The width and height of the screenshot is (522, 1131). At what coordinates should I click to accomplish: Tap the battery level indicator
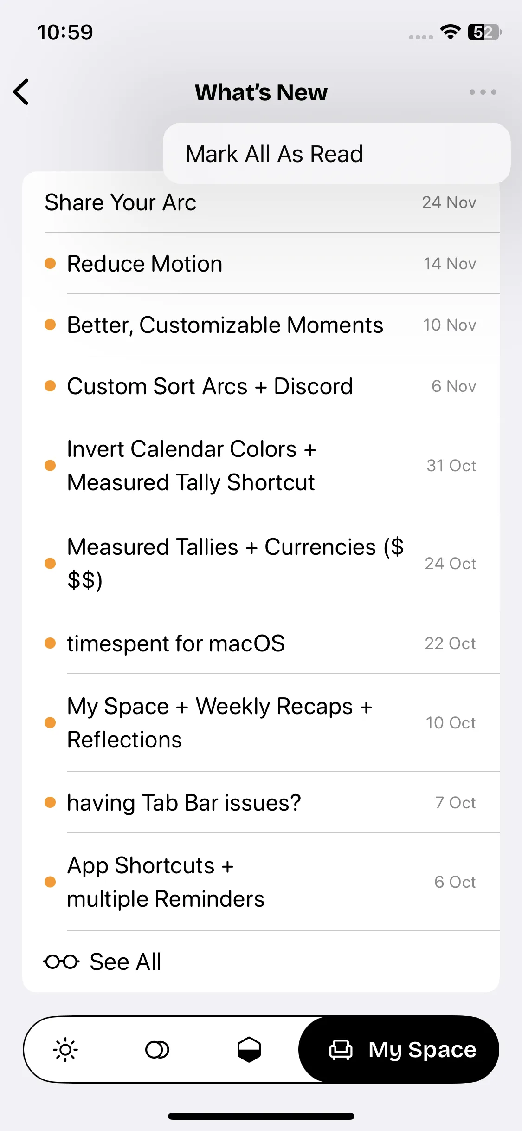(484, 32)
